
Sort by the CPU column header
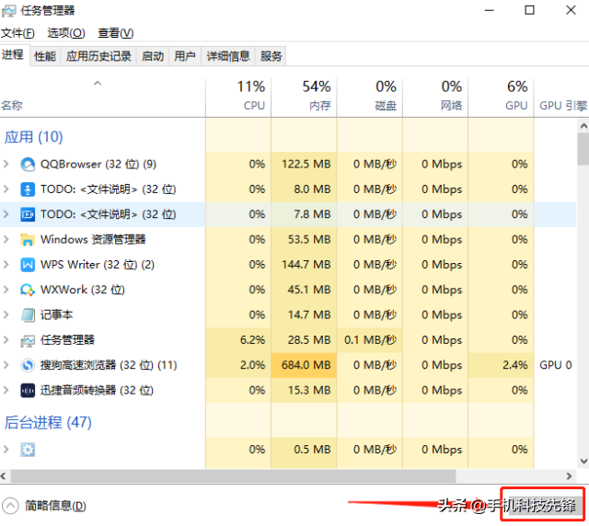pyautogui.click(x=238, y=97)
